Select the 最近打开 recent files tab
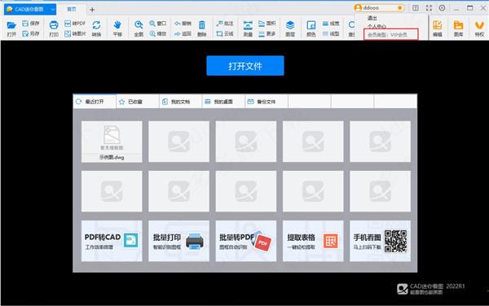This screenshot has width=489, height=306. (95, 102)
